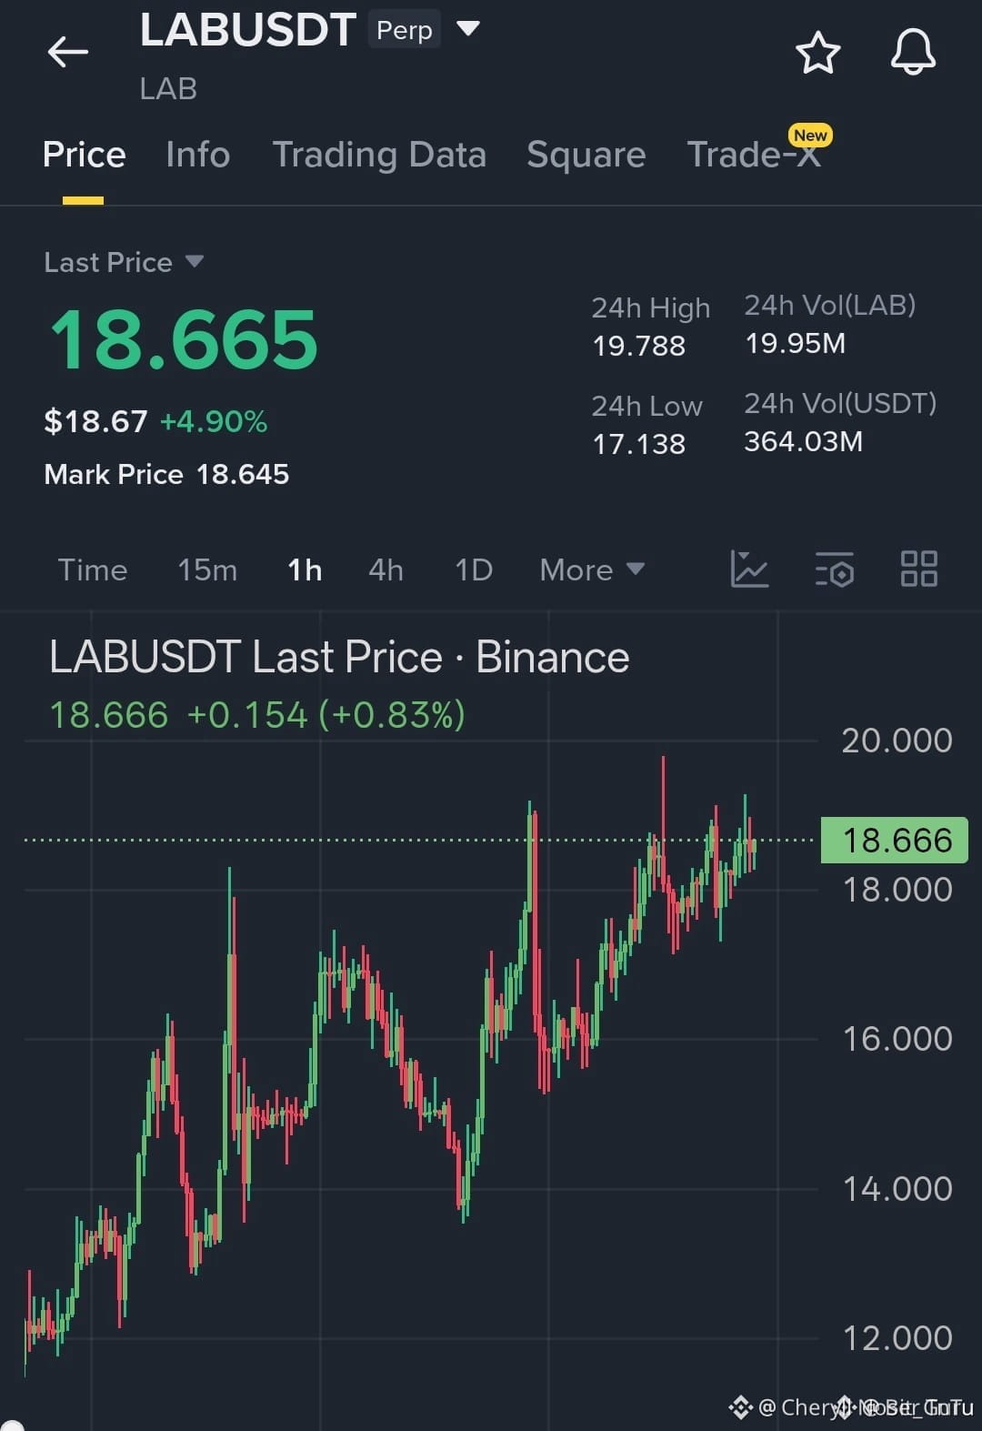Tap the 24h Low value 17.138
Image resolution: width=982 pixels, height=1431 pixels.
click(x=638, y=444)
